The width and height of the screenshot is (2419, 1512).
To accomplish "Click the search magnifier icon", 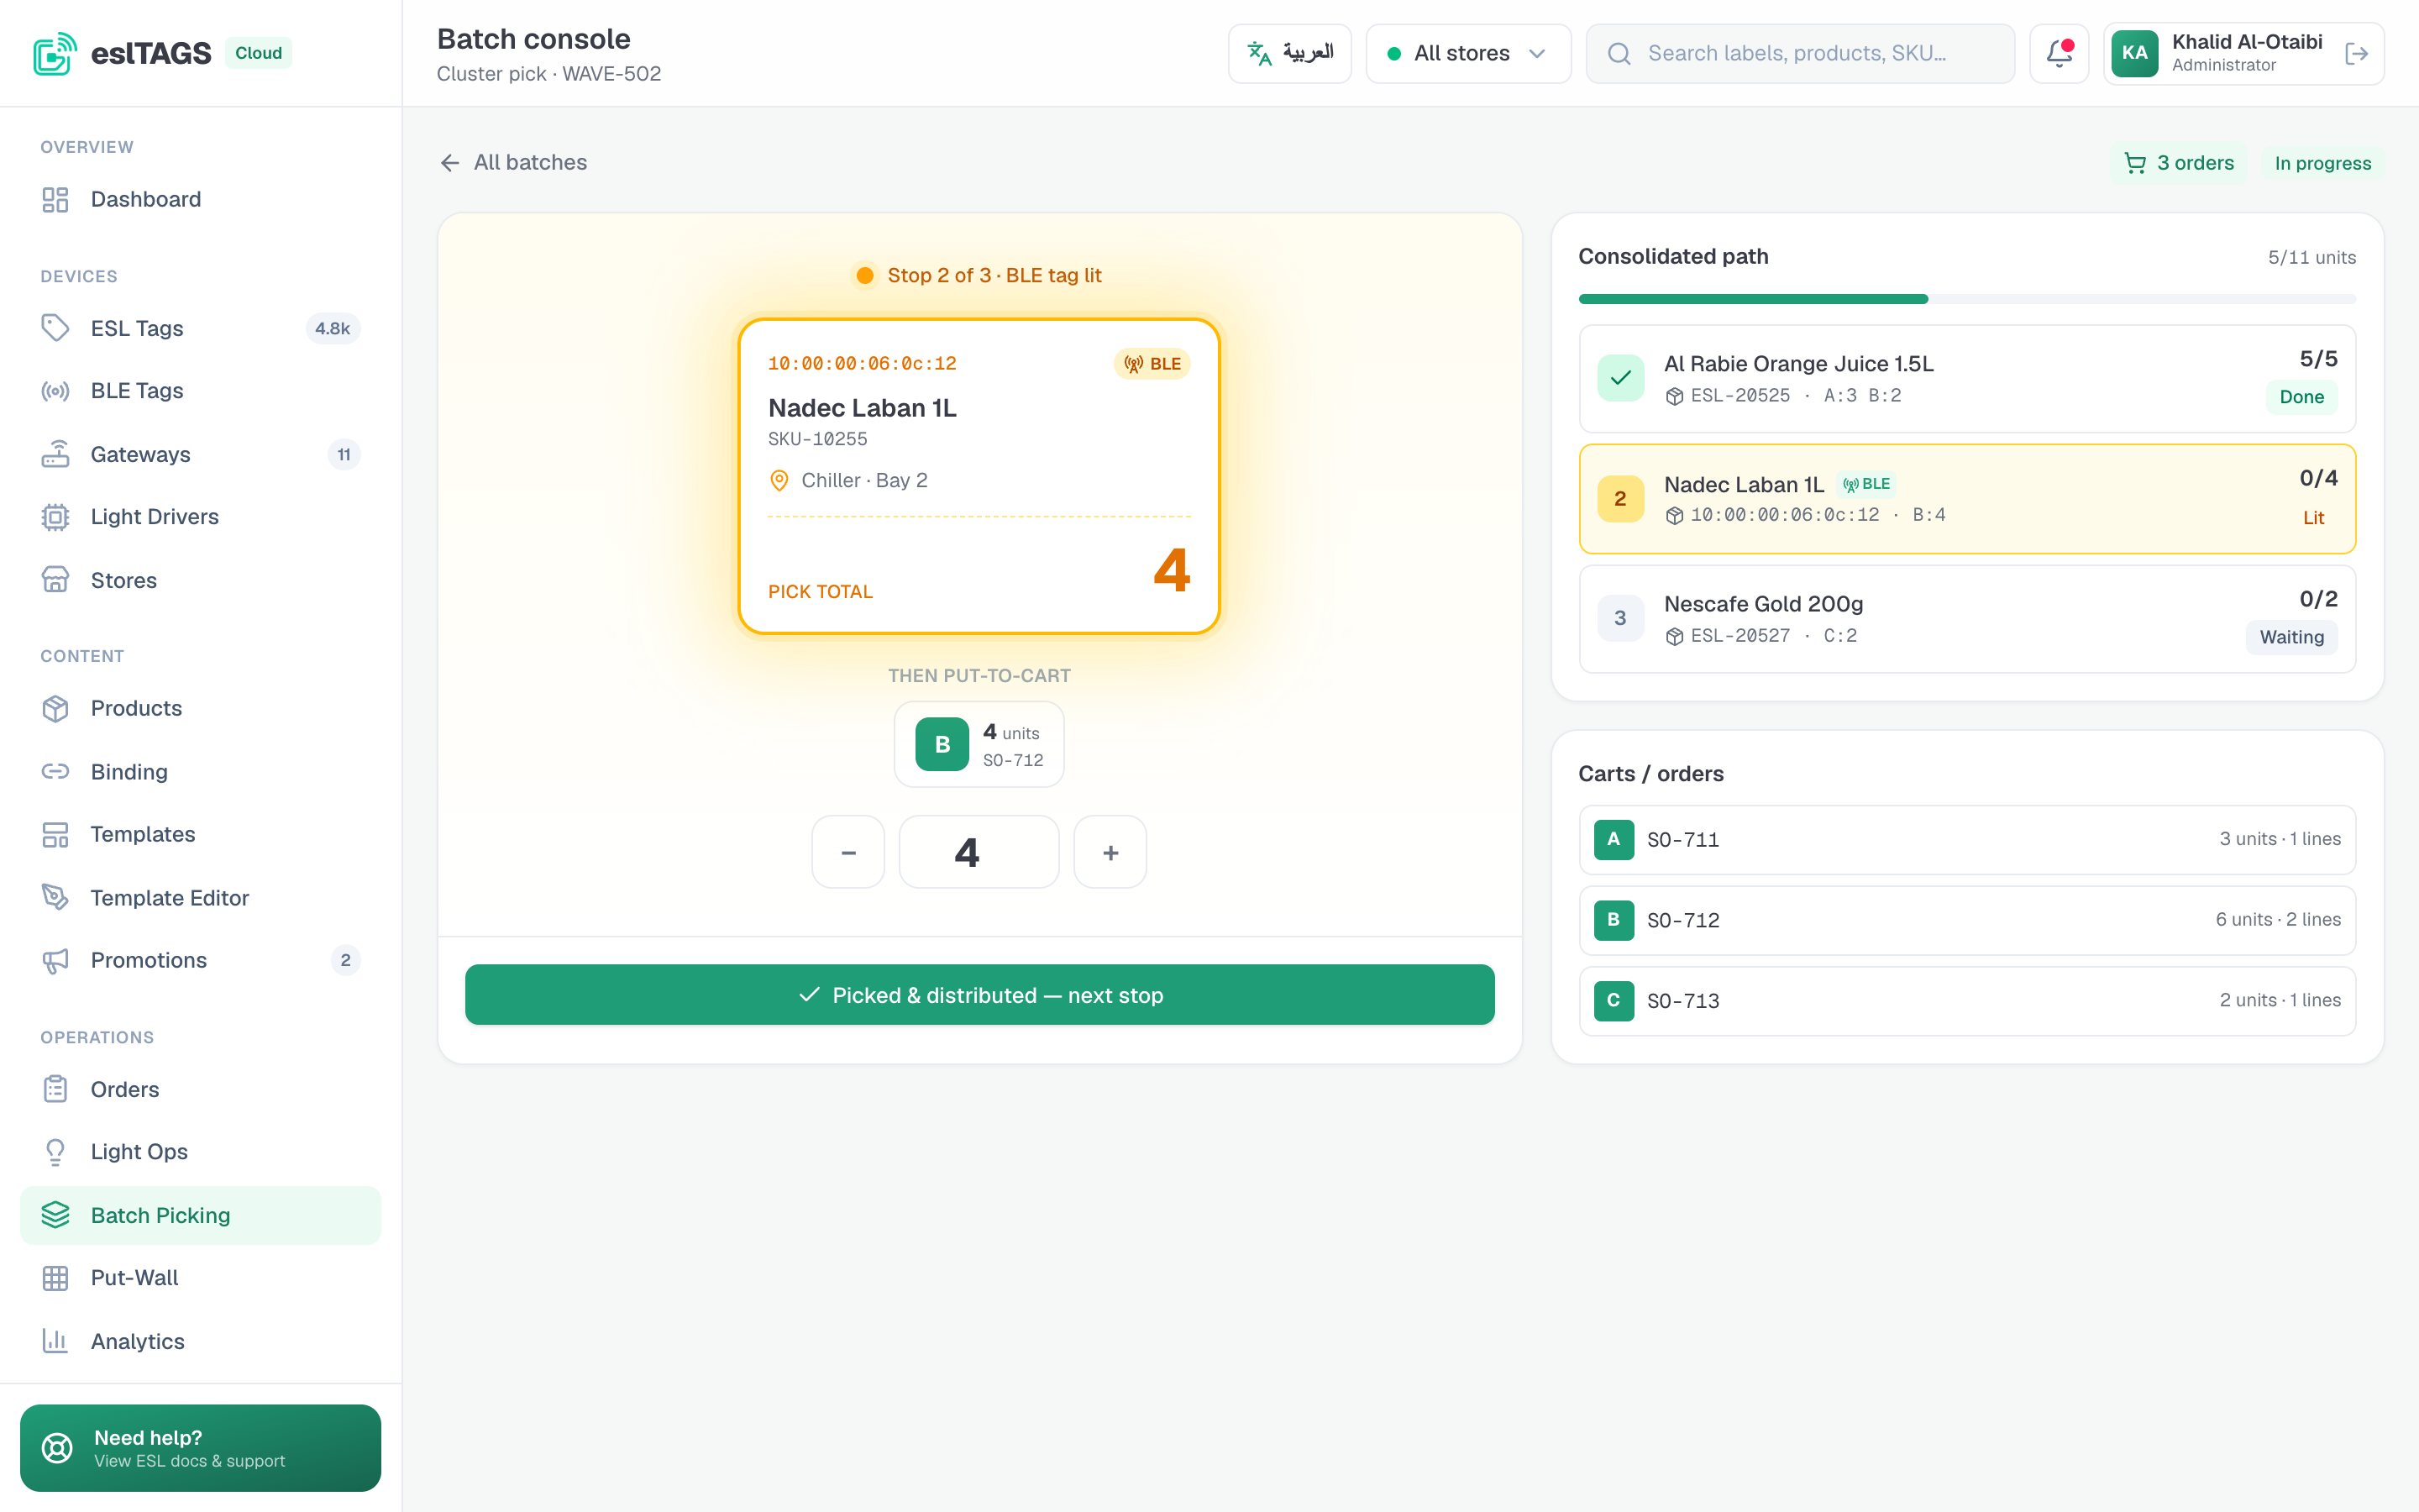I will click(1619, 53).
